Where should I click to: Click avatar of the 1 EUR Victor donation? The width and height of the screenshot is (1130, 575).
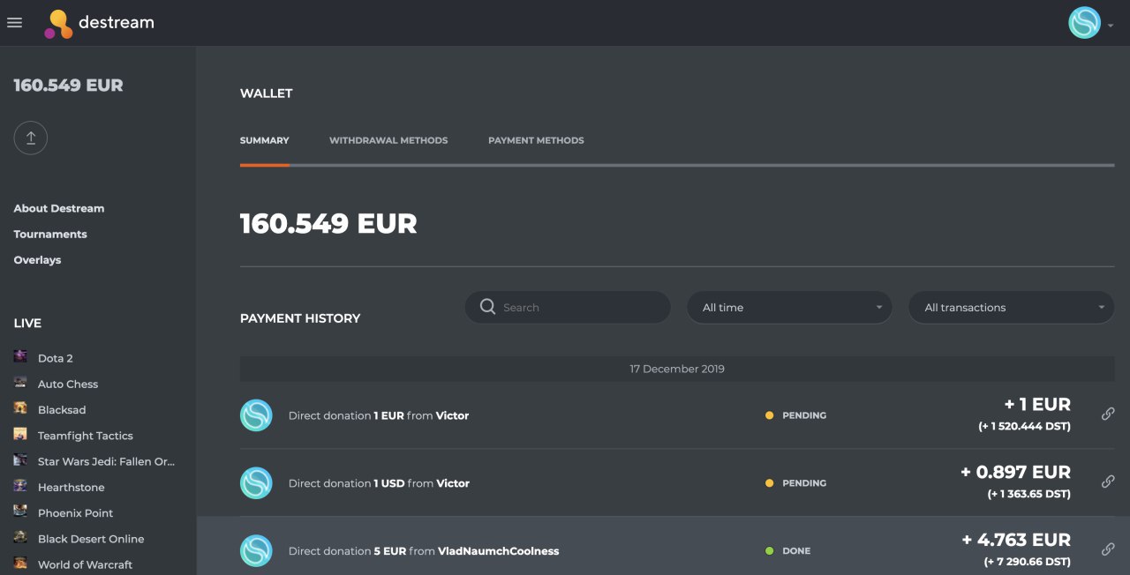tap(256, 415)
